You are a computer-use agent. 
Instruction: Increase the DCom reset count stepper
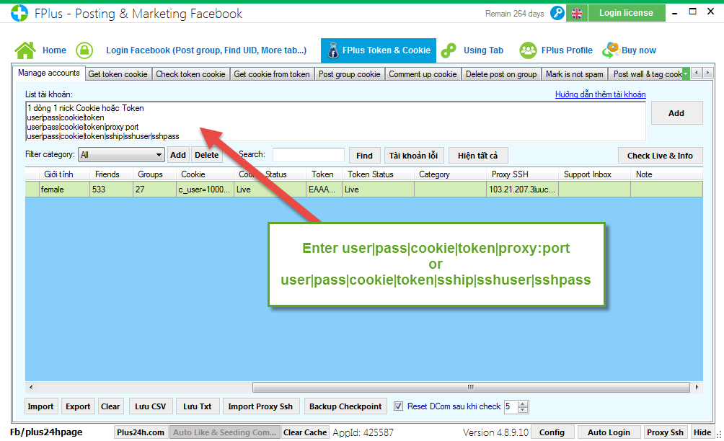click(x=524, y=404)
